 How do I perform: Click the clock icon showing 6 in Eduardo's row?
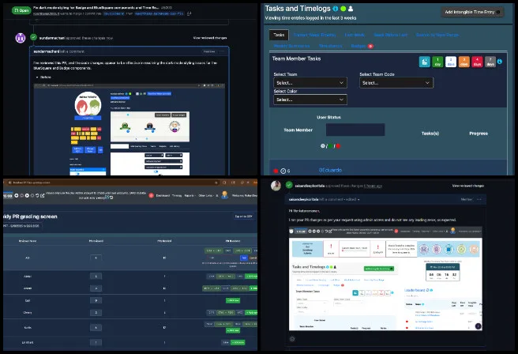[x=283, y=171]
